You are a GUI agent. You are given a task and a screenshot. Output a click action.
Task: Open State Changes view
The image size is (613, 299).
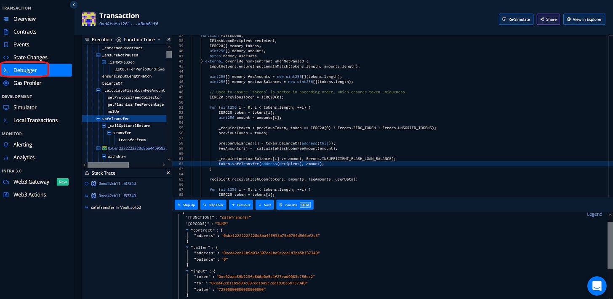30,57
